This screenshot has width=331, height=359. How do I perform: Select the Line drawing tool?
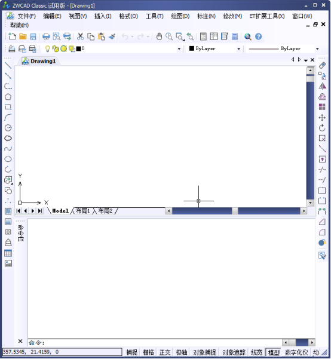[x=8, y=65]
